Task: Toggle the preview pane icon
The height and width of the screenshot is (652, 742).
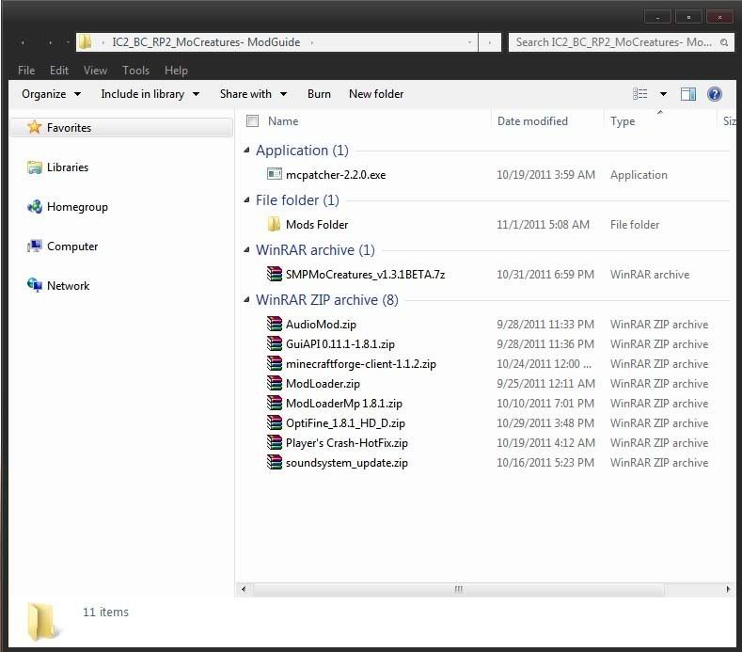Action: pos(688,94)
